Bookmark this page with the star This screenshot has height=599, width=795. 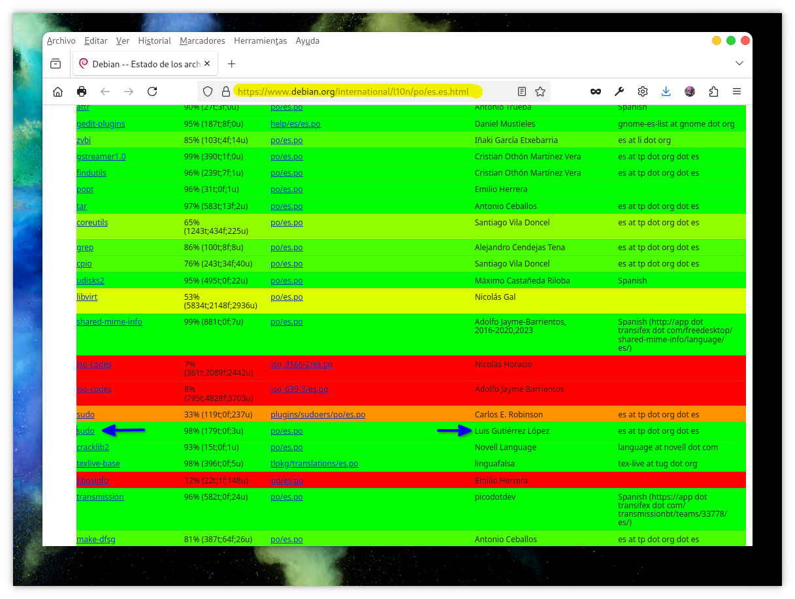[x=540, y=91]
